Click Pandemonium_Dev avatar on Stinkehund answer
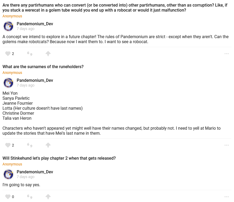 (8, 174)
